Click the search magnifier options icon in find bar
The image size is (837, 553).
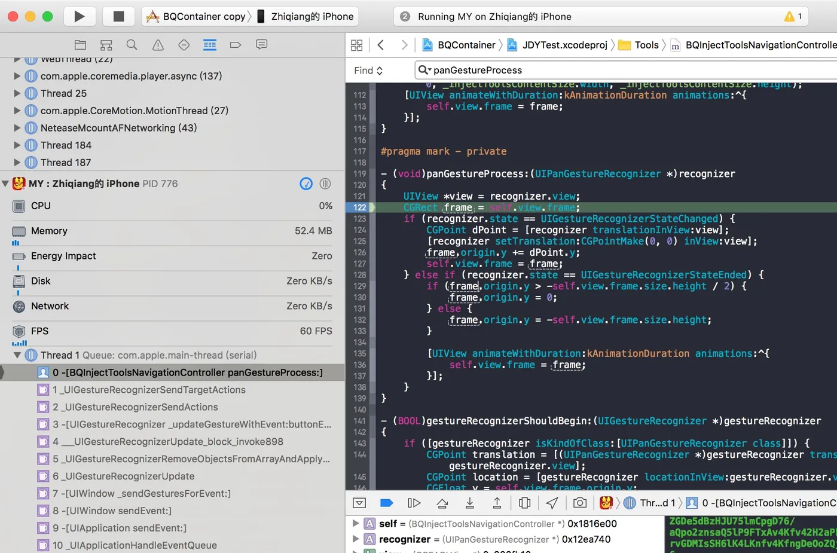(424, 70)
